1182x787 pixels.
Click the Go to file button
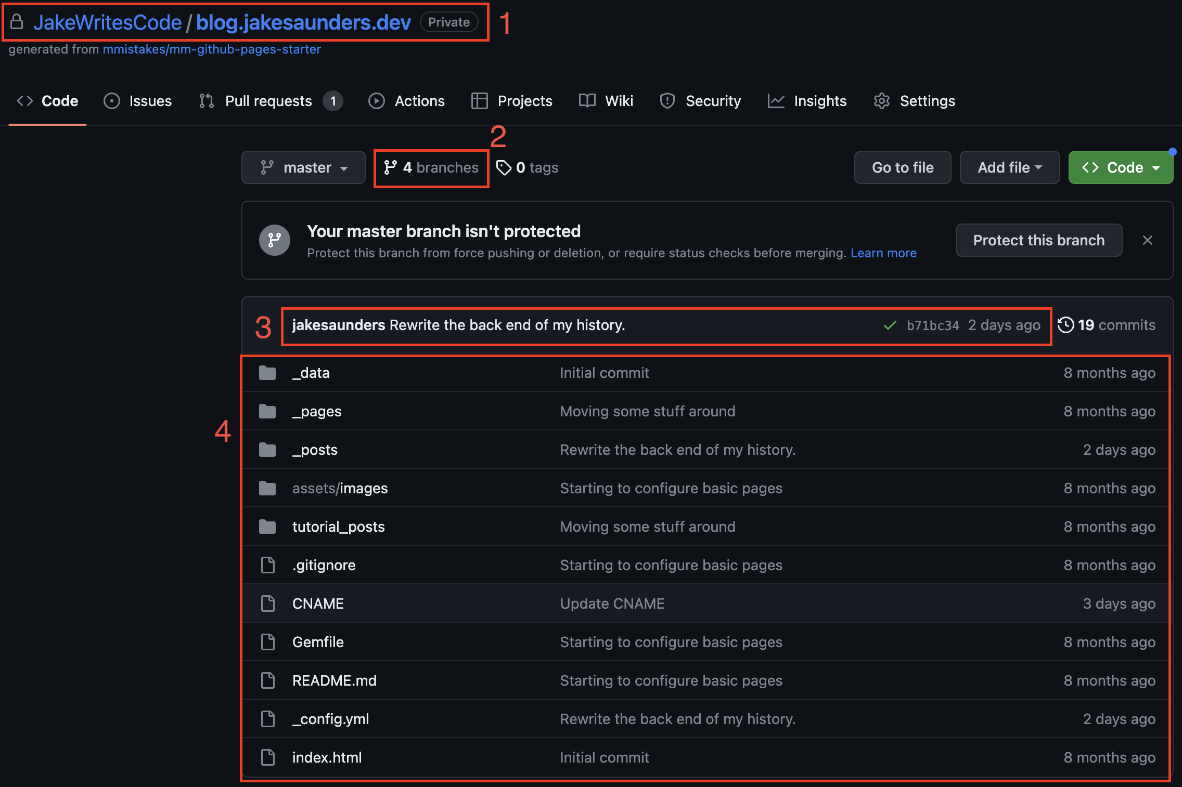click(x=903, y=167)
